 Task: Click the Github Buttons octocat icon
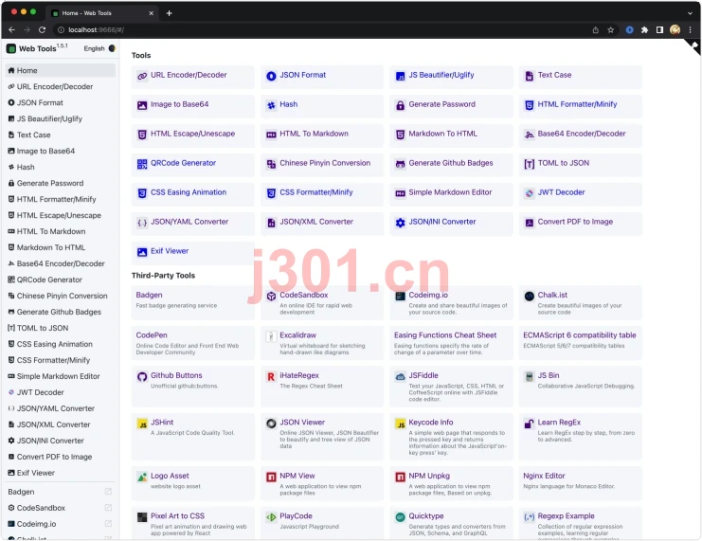[142, 377]
